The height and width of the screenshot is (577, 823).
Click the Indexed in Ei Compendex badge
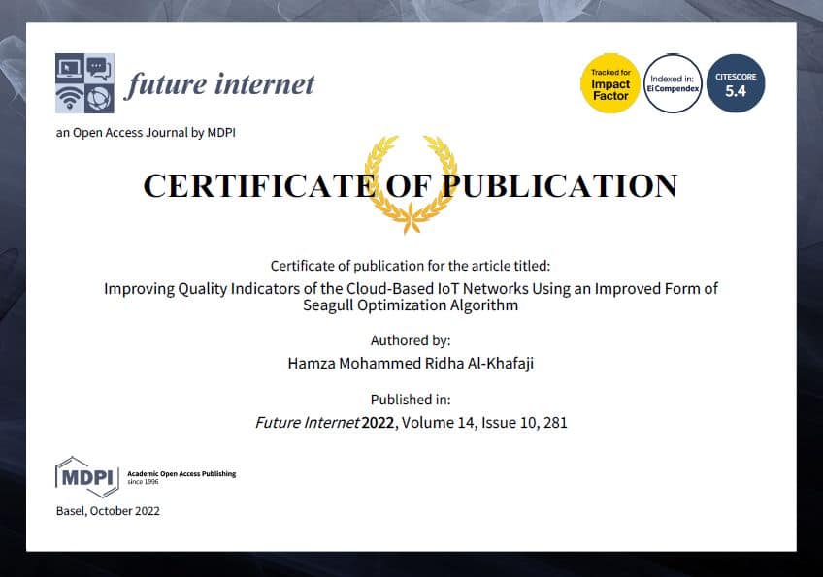coord(673,83)
